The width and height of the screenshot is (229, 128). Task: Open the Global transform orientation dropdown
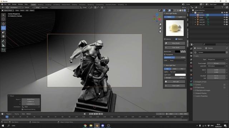pyautogui.click(x=84, y=7)
